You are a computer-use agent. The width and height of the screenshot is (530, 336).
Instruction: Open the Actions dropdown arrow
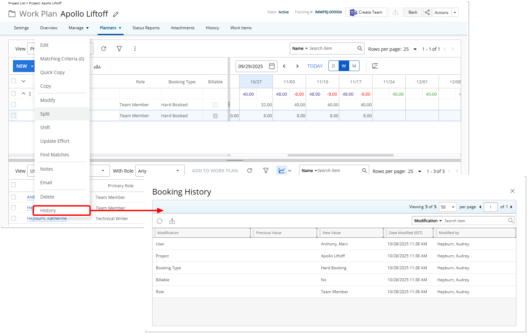pyautogui.click(x=455, y=13)
